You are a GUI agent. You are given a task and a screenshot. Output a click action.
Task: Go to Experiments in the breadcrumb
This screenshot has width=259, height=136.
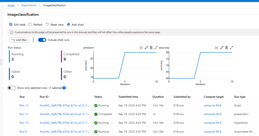click(x=29, y=5)
